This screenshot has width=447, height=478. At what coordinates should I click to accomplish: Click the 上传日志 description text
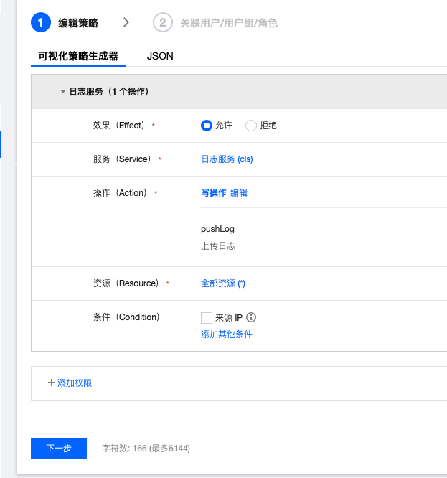coord(218,246)
